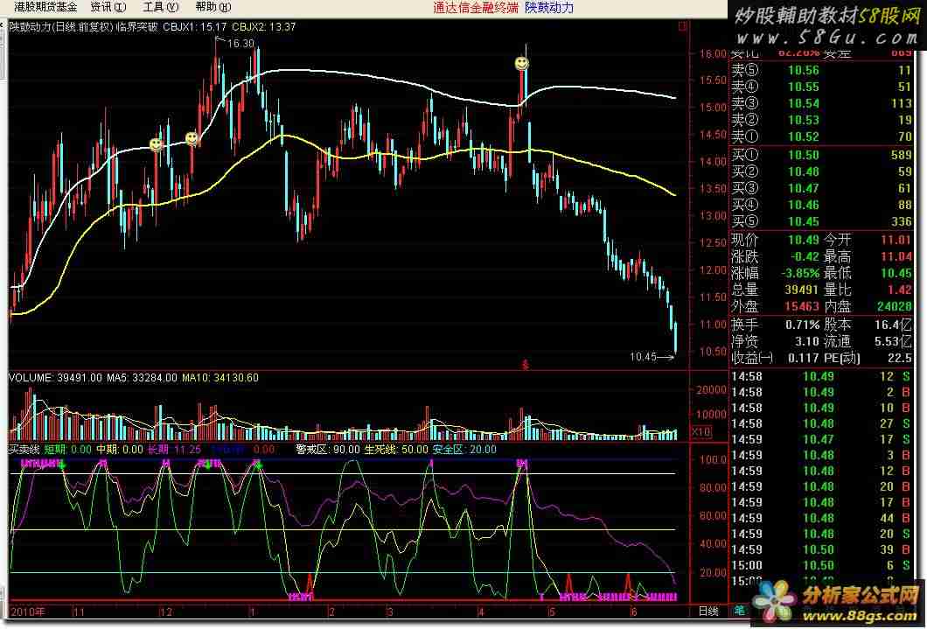Click the 中期: 0.00 indicator value
Screen dimensions: 927x629
[120, 450]
